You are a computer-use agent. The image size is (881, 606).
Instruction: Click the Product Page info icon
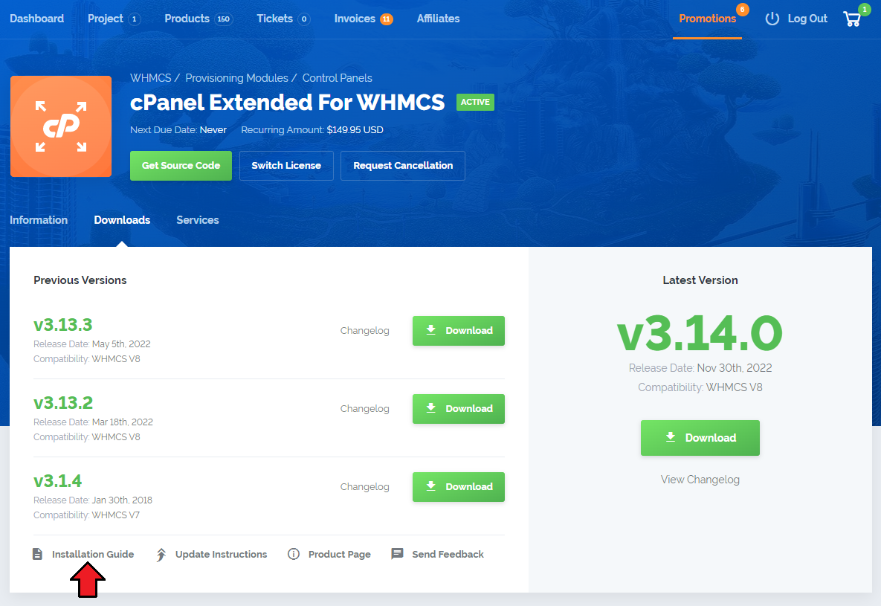293,554
